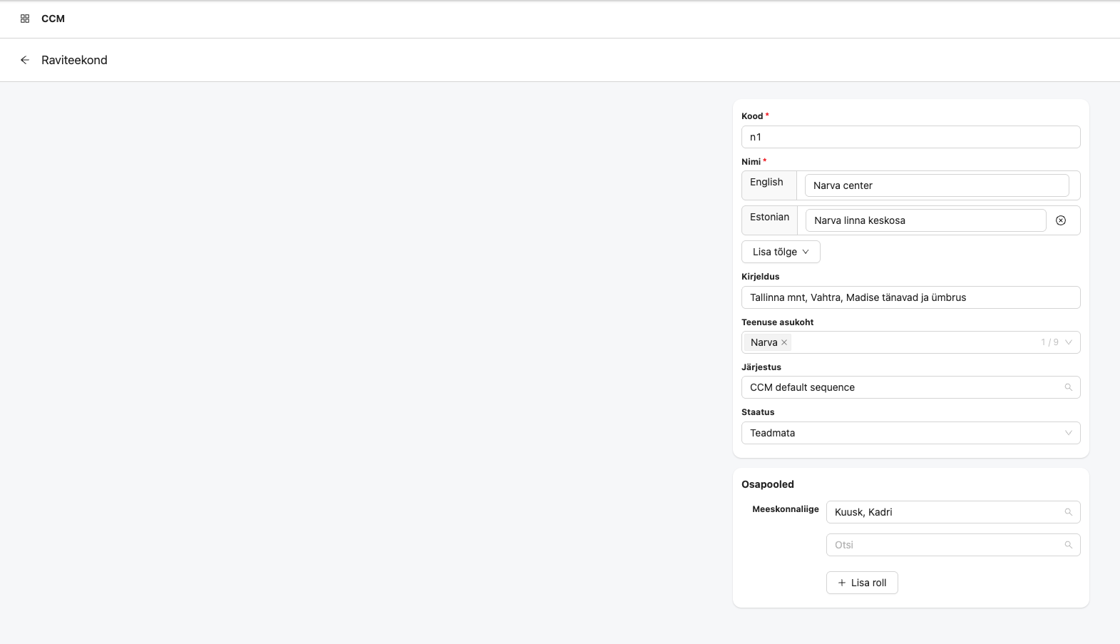Remove the Estonian translation with the circled X
The image size is (1120, 644).
[1061, 220]
